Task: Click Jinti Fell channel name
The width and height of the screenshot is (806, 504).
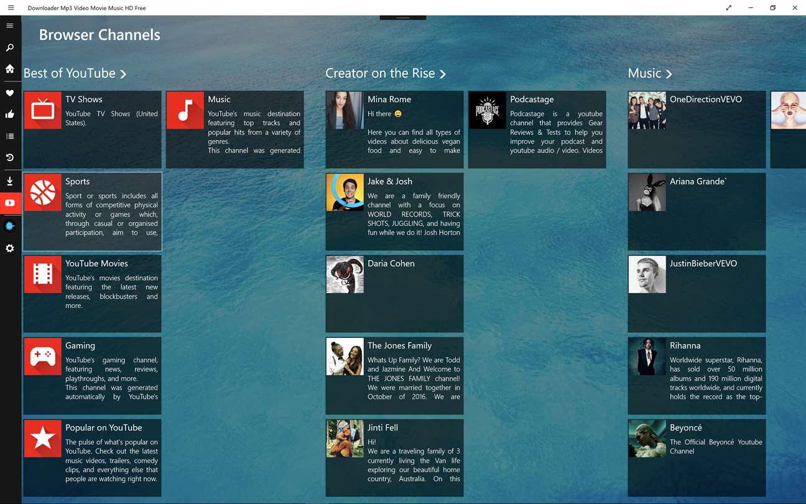Action: pyautogui.click(x=382, y=428)
